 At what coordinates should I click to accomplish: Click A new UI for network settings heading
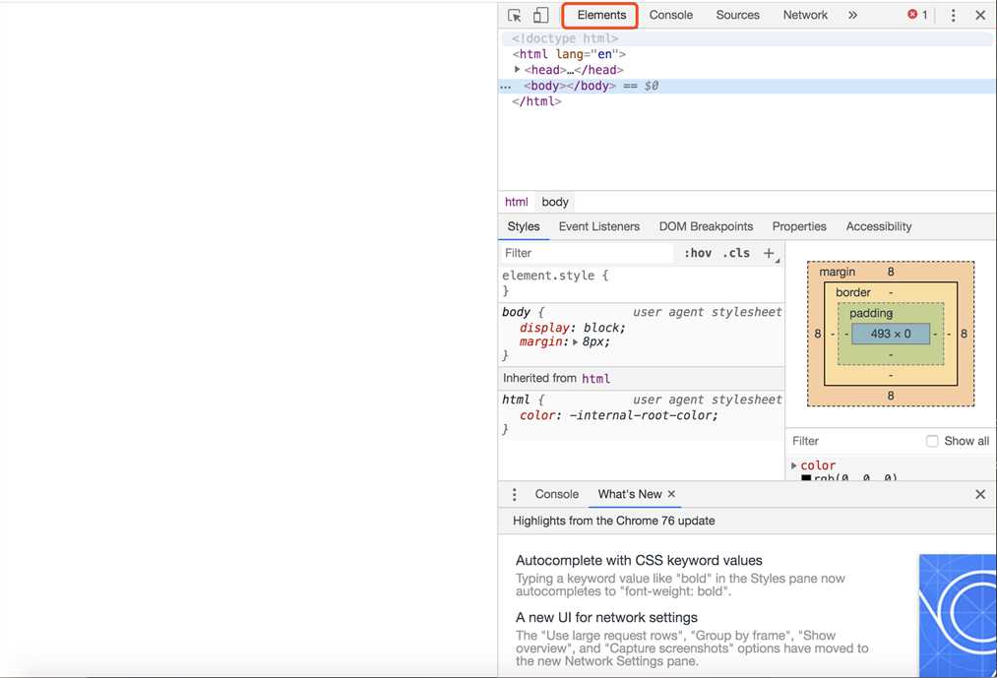(x=606, y=618)
